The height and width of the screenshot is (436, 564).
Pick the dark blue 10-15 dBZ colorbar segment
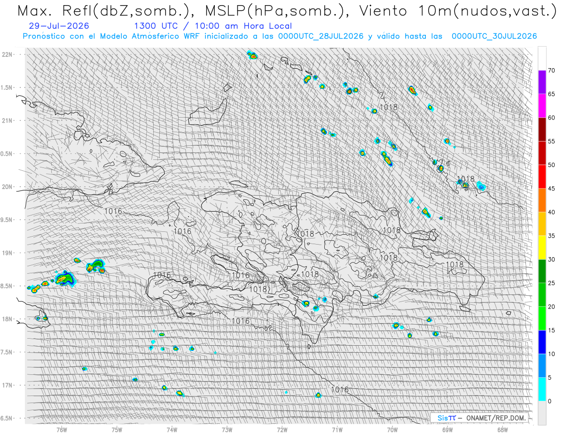(542, 342)
